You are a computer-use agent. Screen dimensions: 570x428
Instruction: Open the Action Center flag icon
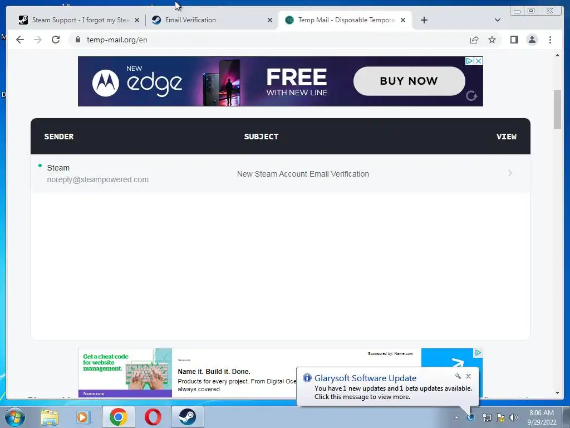click(500, 417)
